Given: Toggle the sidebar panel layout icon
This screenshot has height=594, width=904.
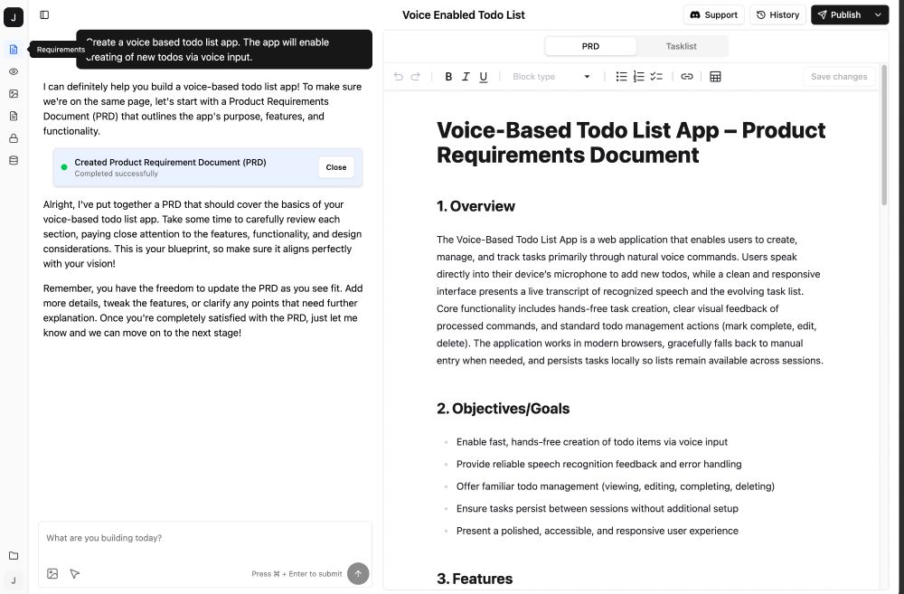Looking at the screenshot, I should [44, 15].
